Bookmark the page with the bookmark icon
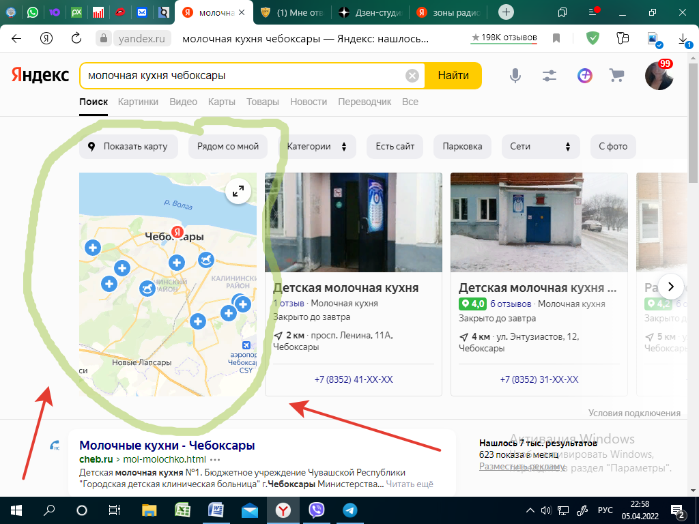The width and height of the screenshot is (699, 524). (x=556, y=38)
